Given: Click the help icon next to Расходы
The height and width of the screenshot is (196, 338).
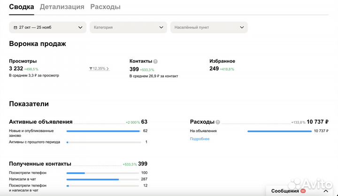Looking at the screenshot, I should tap(218, 122).
